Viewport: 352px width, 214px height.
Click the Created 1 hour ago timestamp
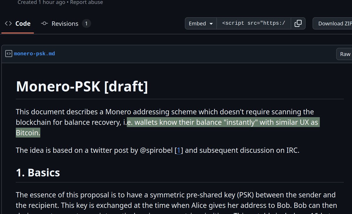[41, 2]
